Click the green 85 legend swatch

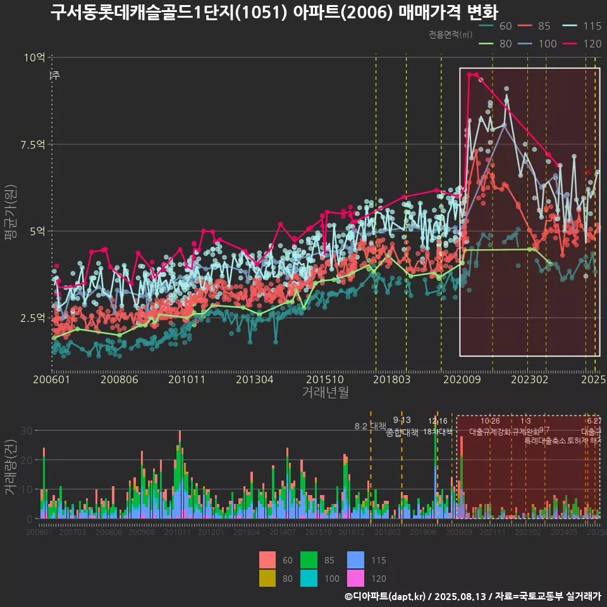pyautogui.click(x=309, y=560)
